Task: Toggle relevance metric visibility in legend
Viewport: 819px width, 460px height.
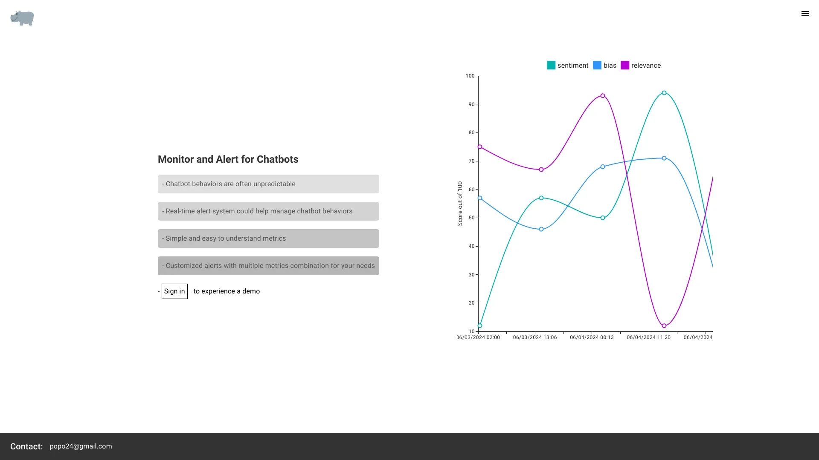Action: pos(641,65)
